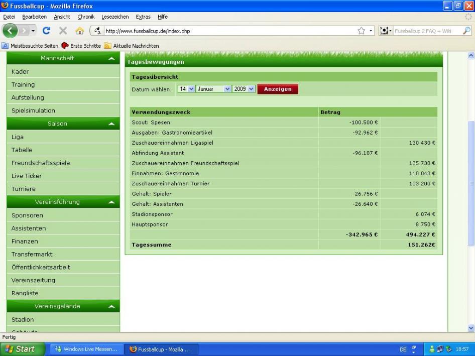The width and height of the screenshot is (475, 356).
Task: Open the month dropdown showing Januar
Action: [x=213, y=89]
